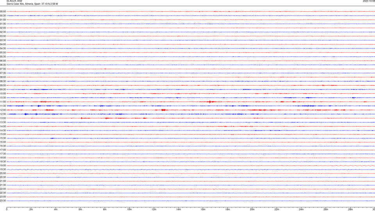Select the 19:00 trace time label
This screenshot has height=211, width=375.
tap(3, 166)
